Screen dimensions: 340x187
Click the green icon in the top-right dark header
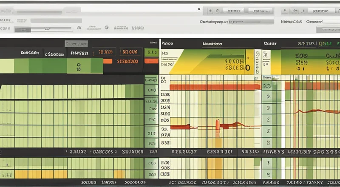pyautogui.click(x=336, y=43)
